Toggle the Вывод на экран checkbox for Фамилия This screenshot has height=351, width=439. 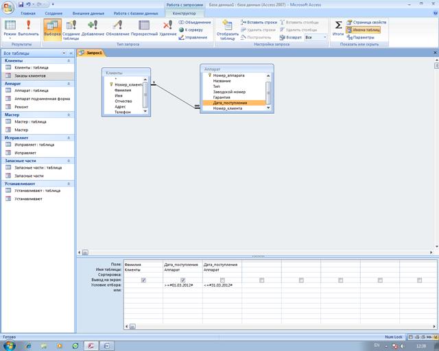point(143,280)
